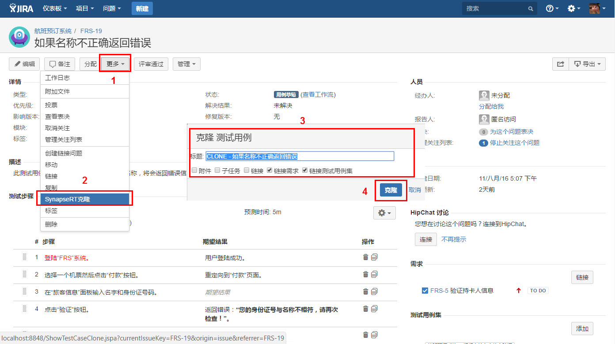This screenshot has height=344, width=615.
Task: Clone step 1 with copy icon
Action: click(374, 257)
